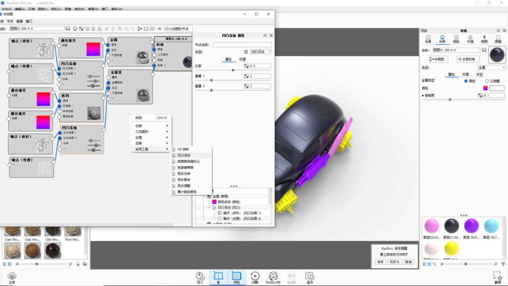508x286 pixels.
Task: Choose 色彩调整 from utility submenu
Action: 191,186
